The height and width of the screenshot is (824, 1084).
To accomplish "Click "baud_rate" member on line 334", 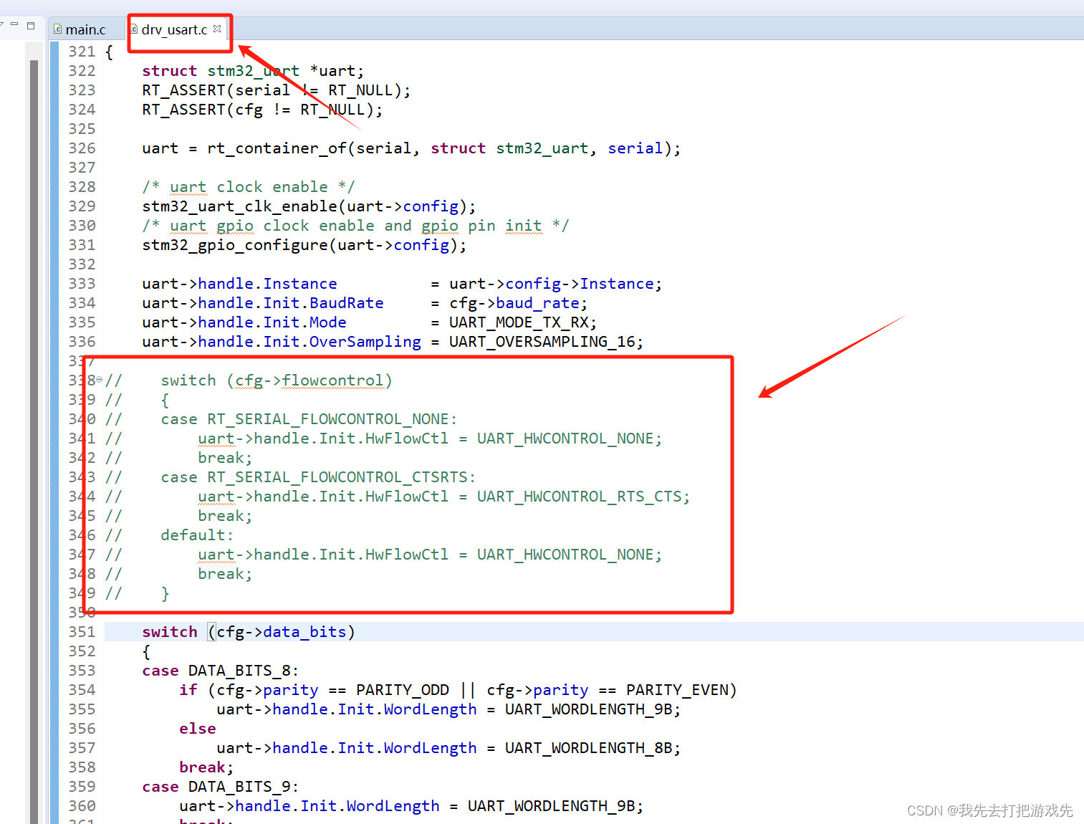I will click(537, 303).
